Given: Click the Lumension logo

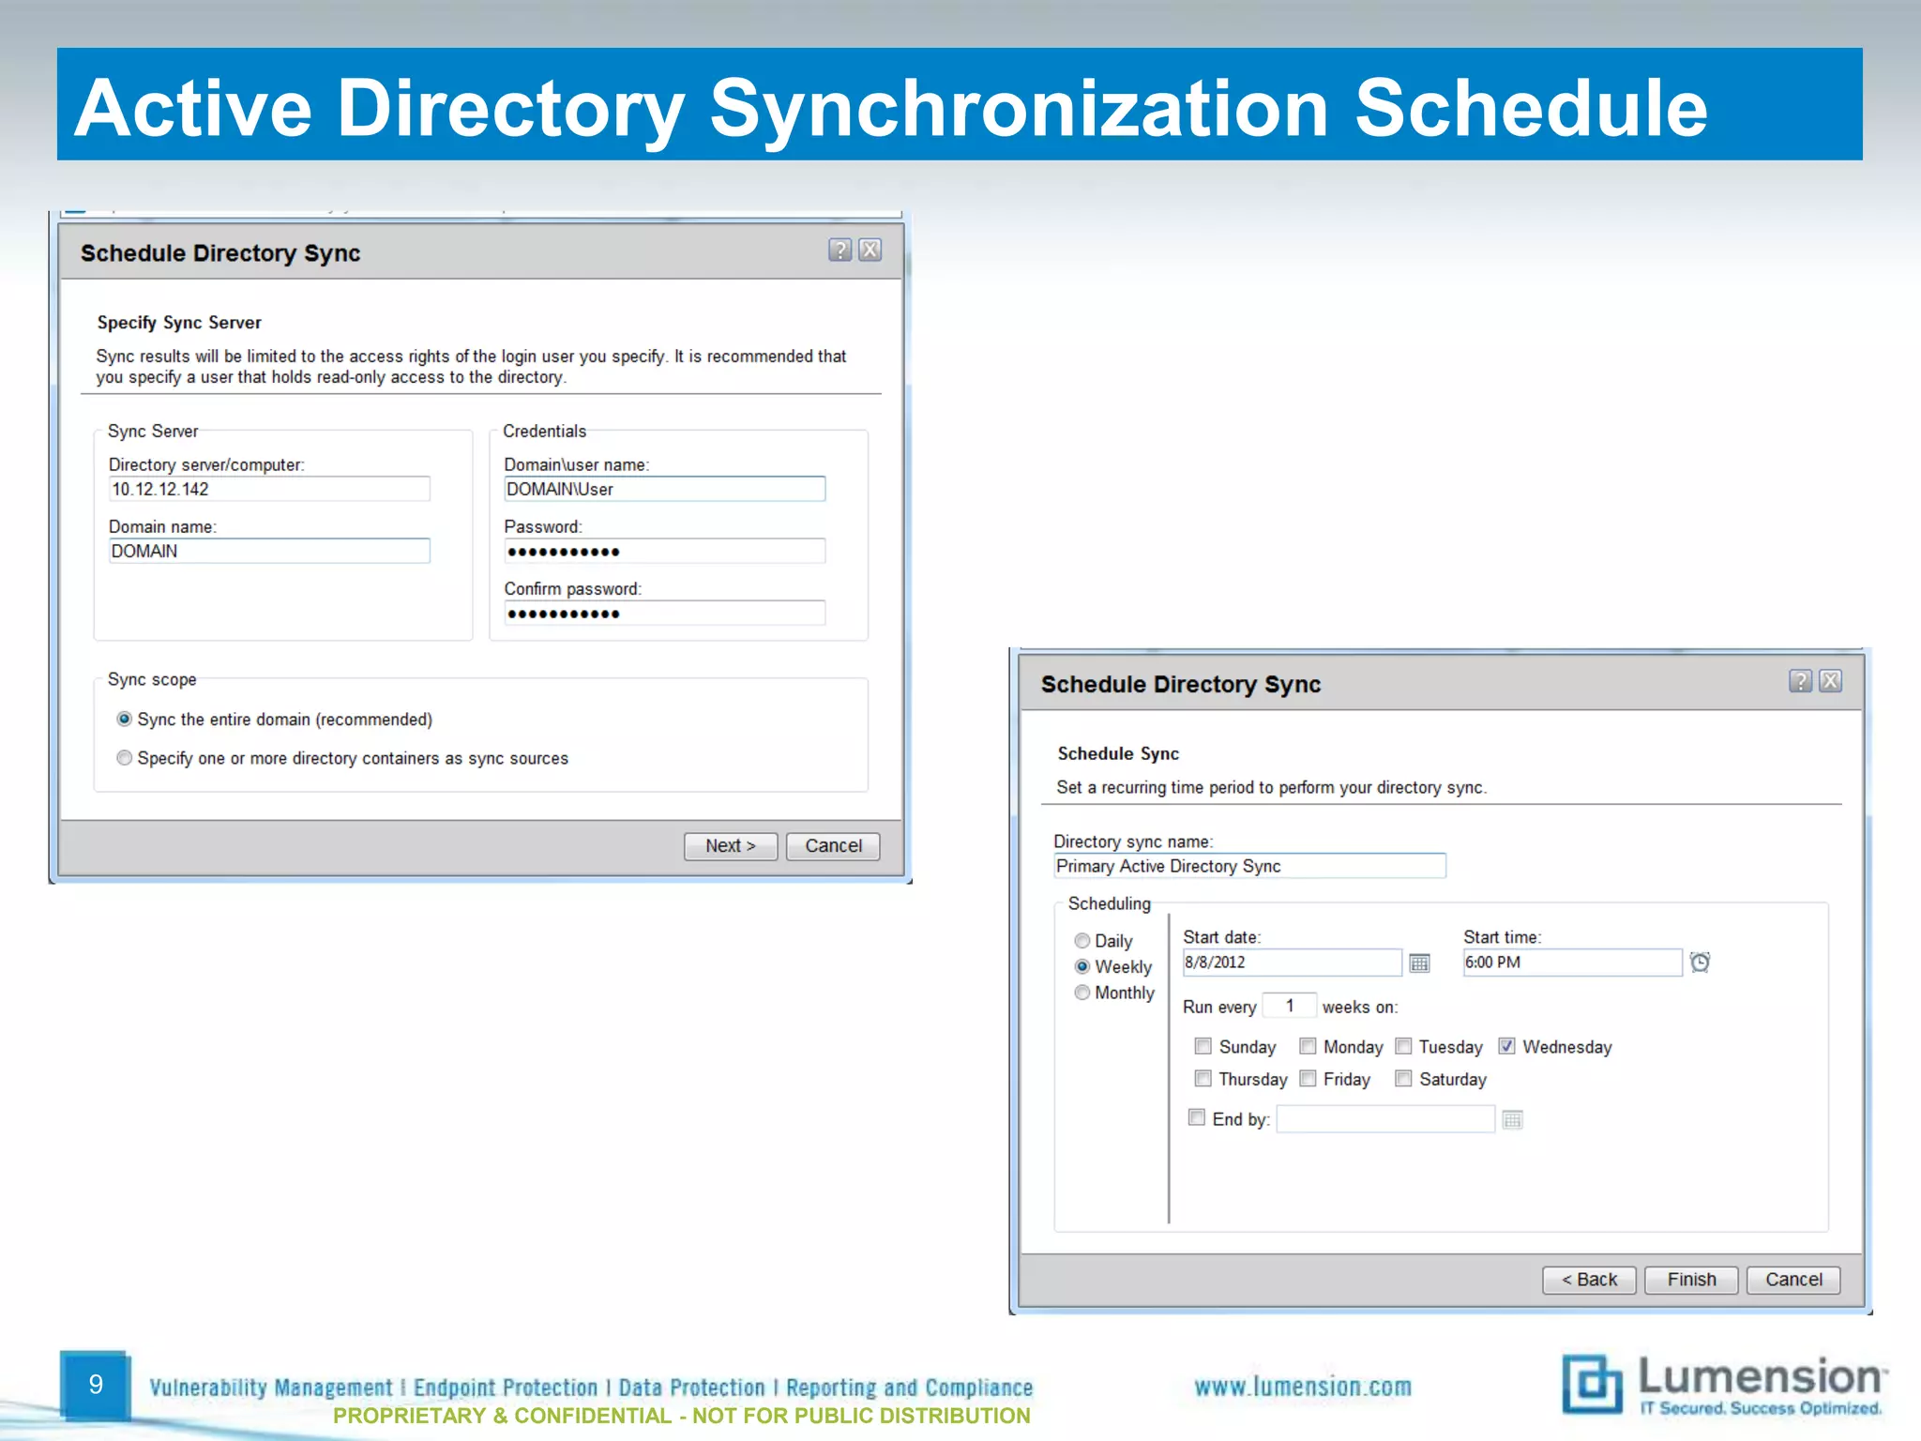Looking at the screenshot, I should click(1724, 1385).
